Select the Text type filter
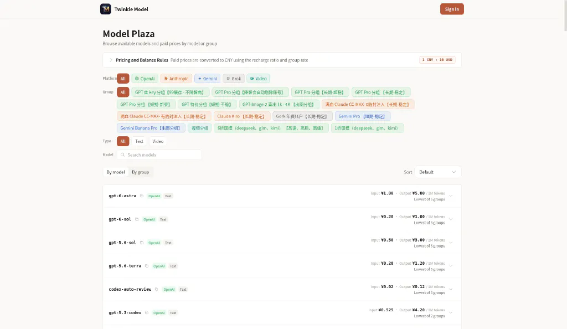 [x=139, y=141]
